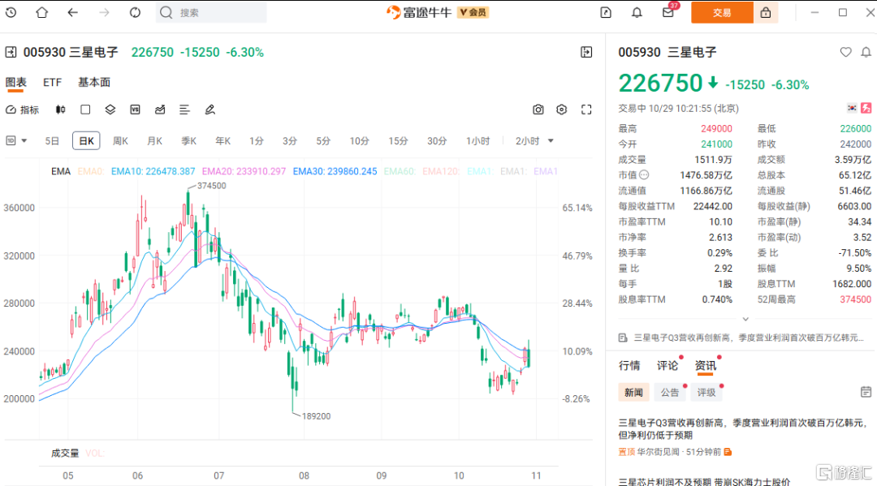The width and height of the screenshot is (877, 486).
Task: Click the EMA20 indicator value label
Action: [244, 171]
